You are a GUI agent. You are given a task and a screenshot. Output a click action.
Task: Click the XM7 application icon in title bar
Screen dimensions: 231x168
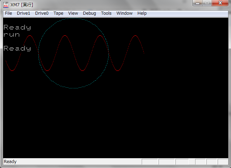[x=6, y=5]
